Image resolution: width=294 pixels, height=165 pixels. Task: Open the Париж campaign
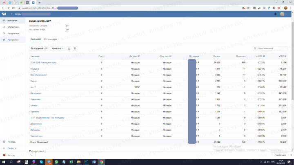pos(33,81)
